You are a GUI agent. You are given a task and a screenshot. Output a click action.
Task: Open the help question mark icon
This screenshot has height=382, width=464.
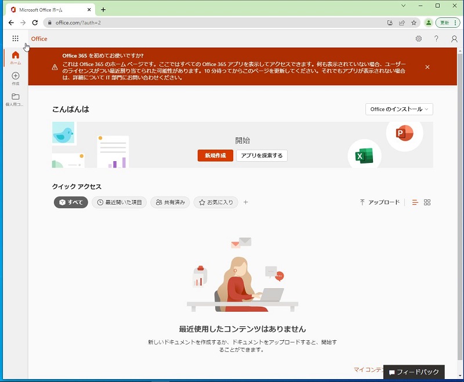pos(436,39)
